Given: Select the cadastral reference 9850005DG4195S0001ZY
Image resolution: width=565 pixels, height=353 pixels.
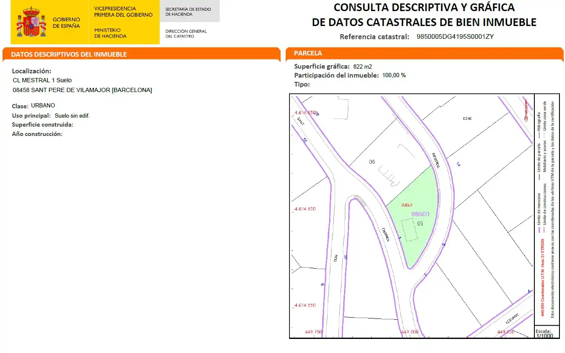Looking at the screenshot, I should coord(455,37).
